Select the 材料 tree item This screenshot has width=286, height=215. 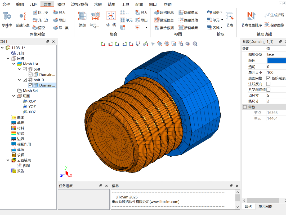tap(18, 128)
